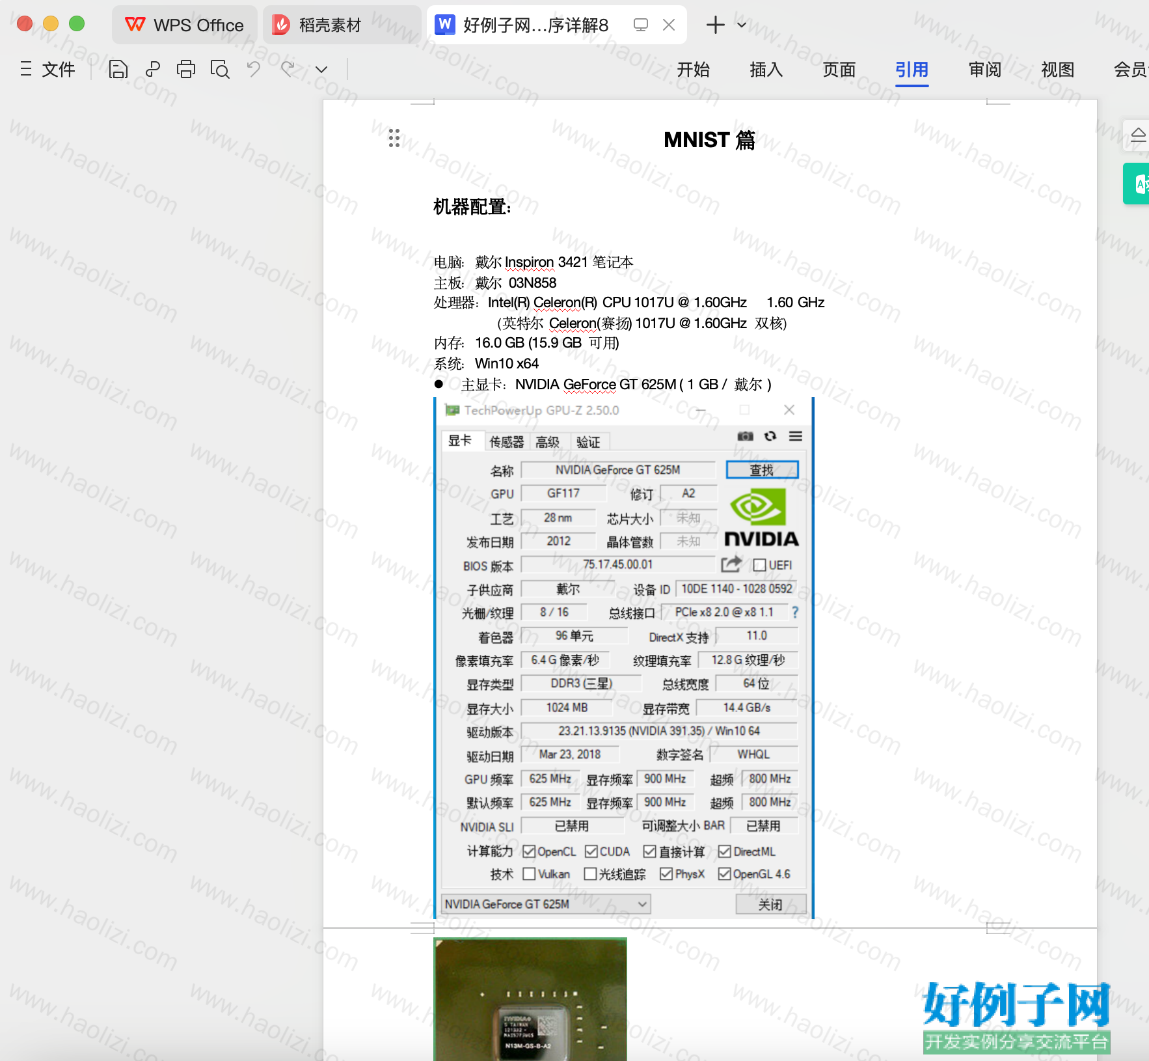Image resolution: width=1149 pixels, height=1061 pixels.
Task: Click the paragraph drag handle dots
Action: [x=394, y=137]
